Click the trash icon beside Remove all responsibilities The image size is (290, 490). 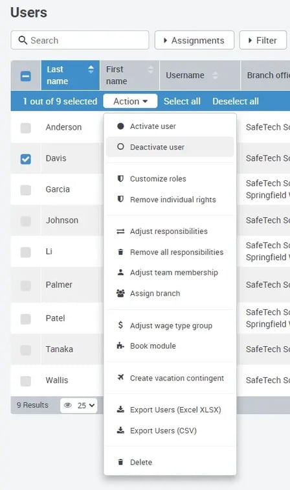[120, 252]
